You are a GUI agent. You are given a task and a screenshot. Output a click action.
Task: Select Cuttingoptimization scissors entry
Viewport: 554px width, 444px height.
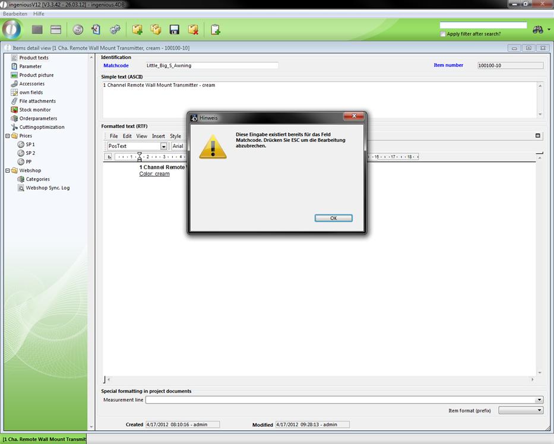[x=42, y=127]
